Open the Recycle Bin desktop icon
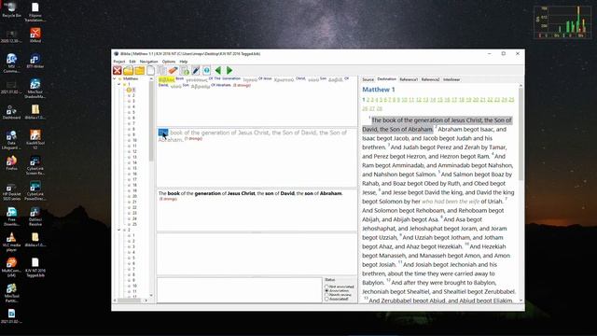This screenshot has width=597, height=336. (11, 9)
